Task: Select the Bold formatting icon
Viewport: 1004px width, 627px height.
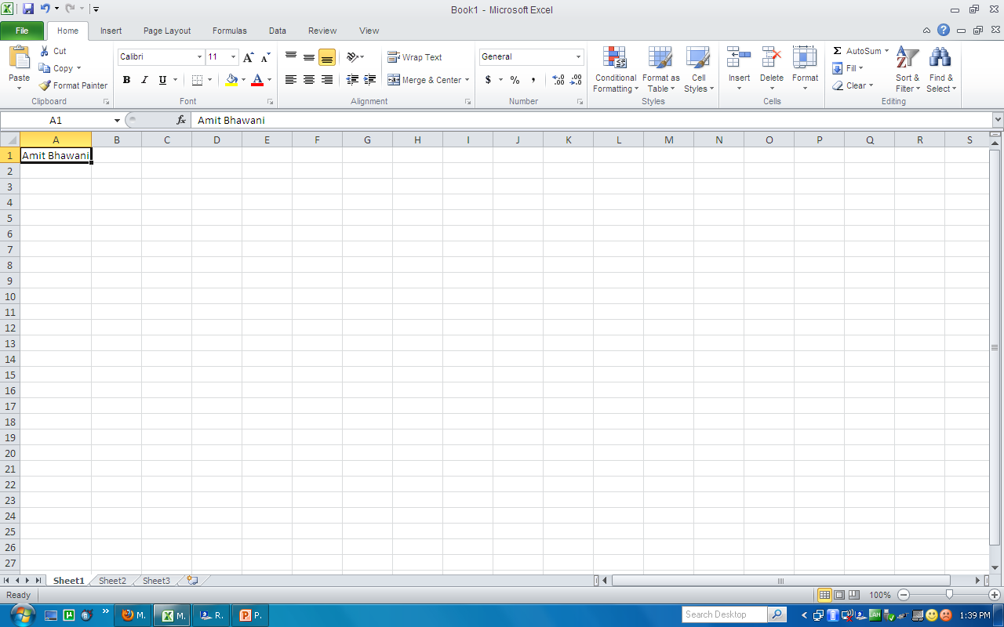Action: click(126, 79)
